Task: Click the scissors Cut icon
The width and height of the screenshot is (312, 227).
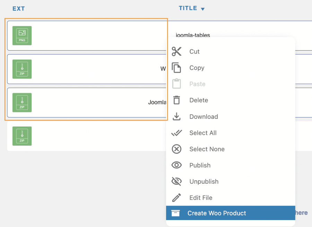Action: point(177,52)
